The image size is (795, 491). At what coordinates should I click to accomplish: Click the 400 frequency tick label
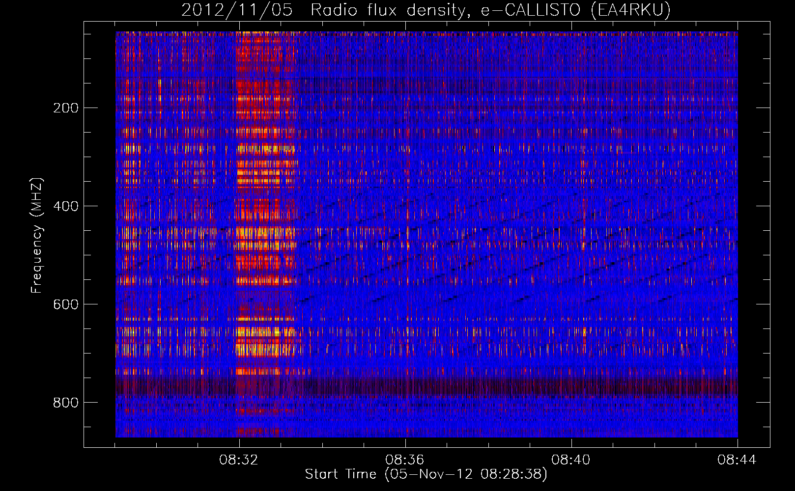point(66,206)
